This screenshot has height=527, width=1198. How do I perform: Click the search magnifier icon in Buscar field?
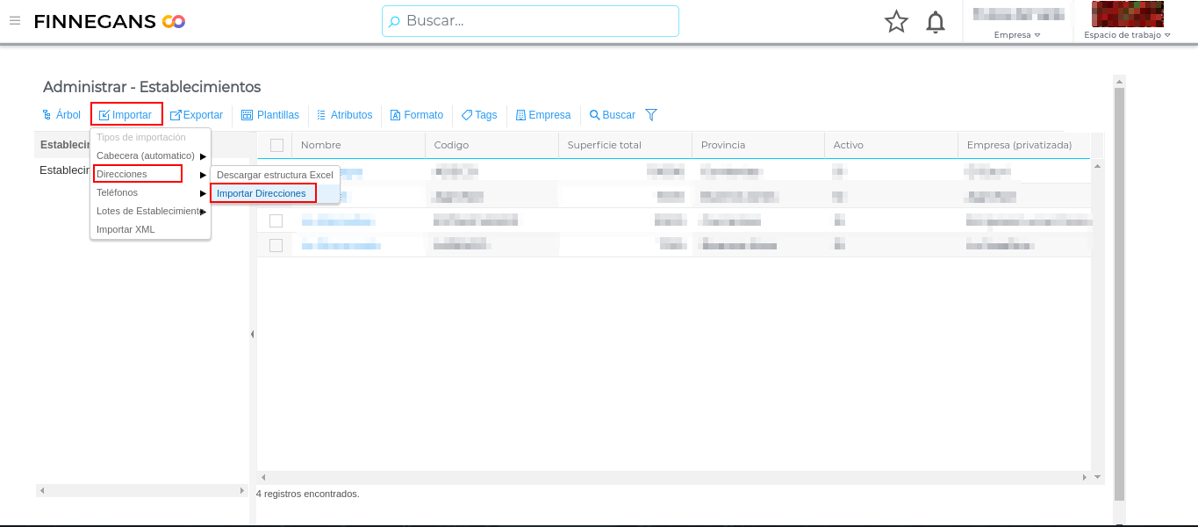click(x=395, y=21)
